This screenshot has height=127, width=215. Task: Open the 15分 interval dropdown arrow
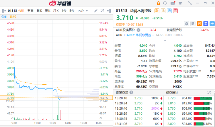[x=87, y=11]
